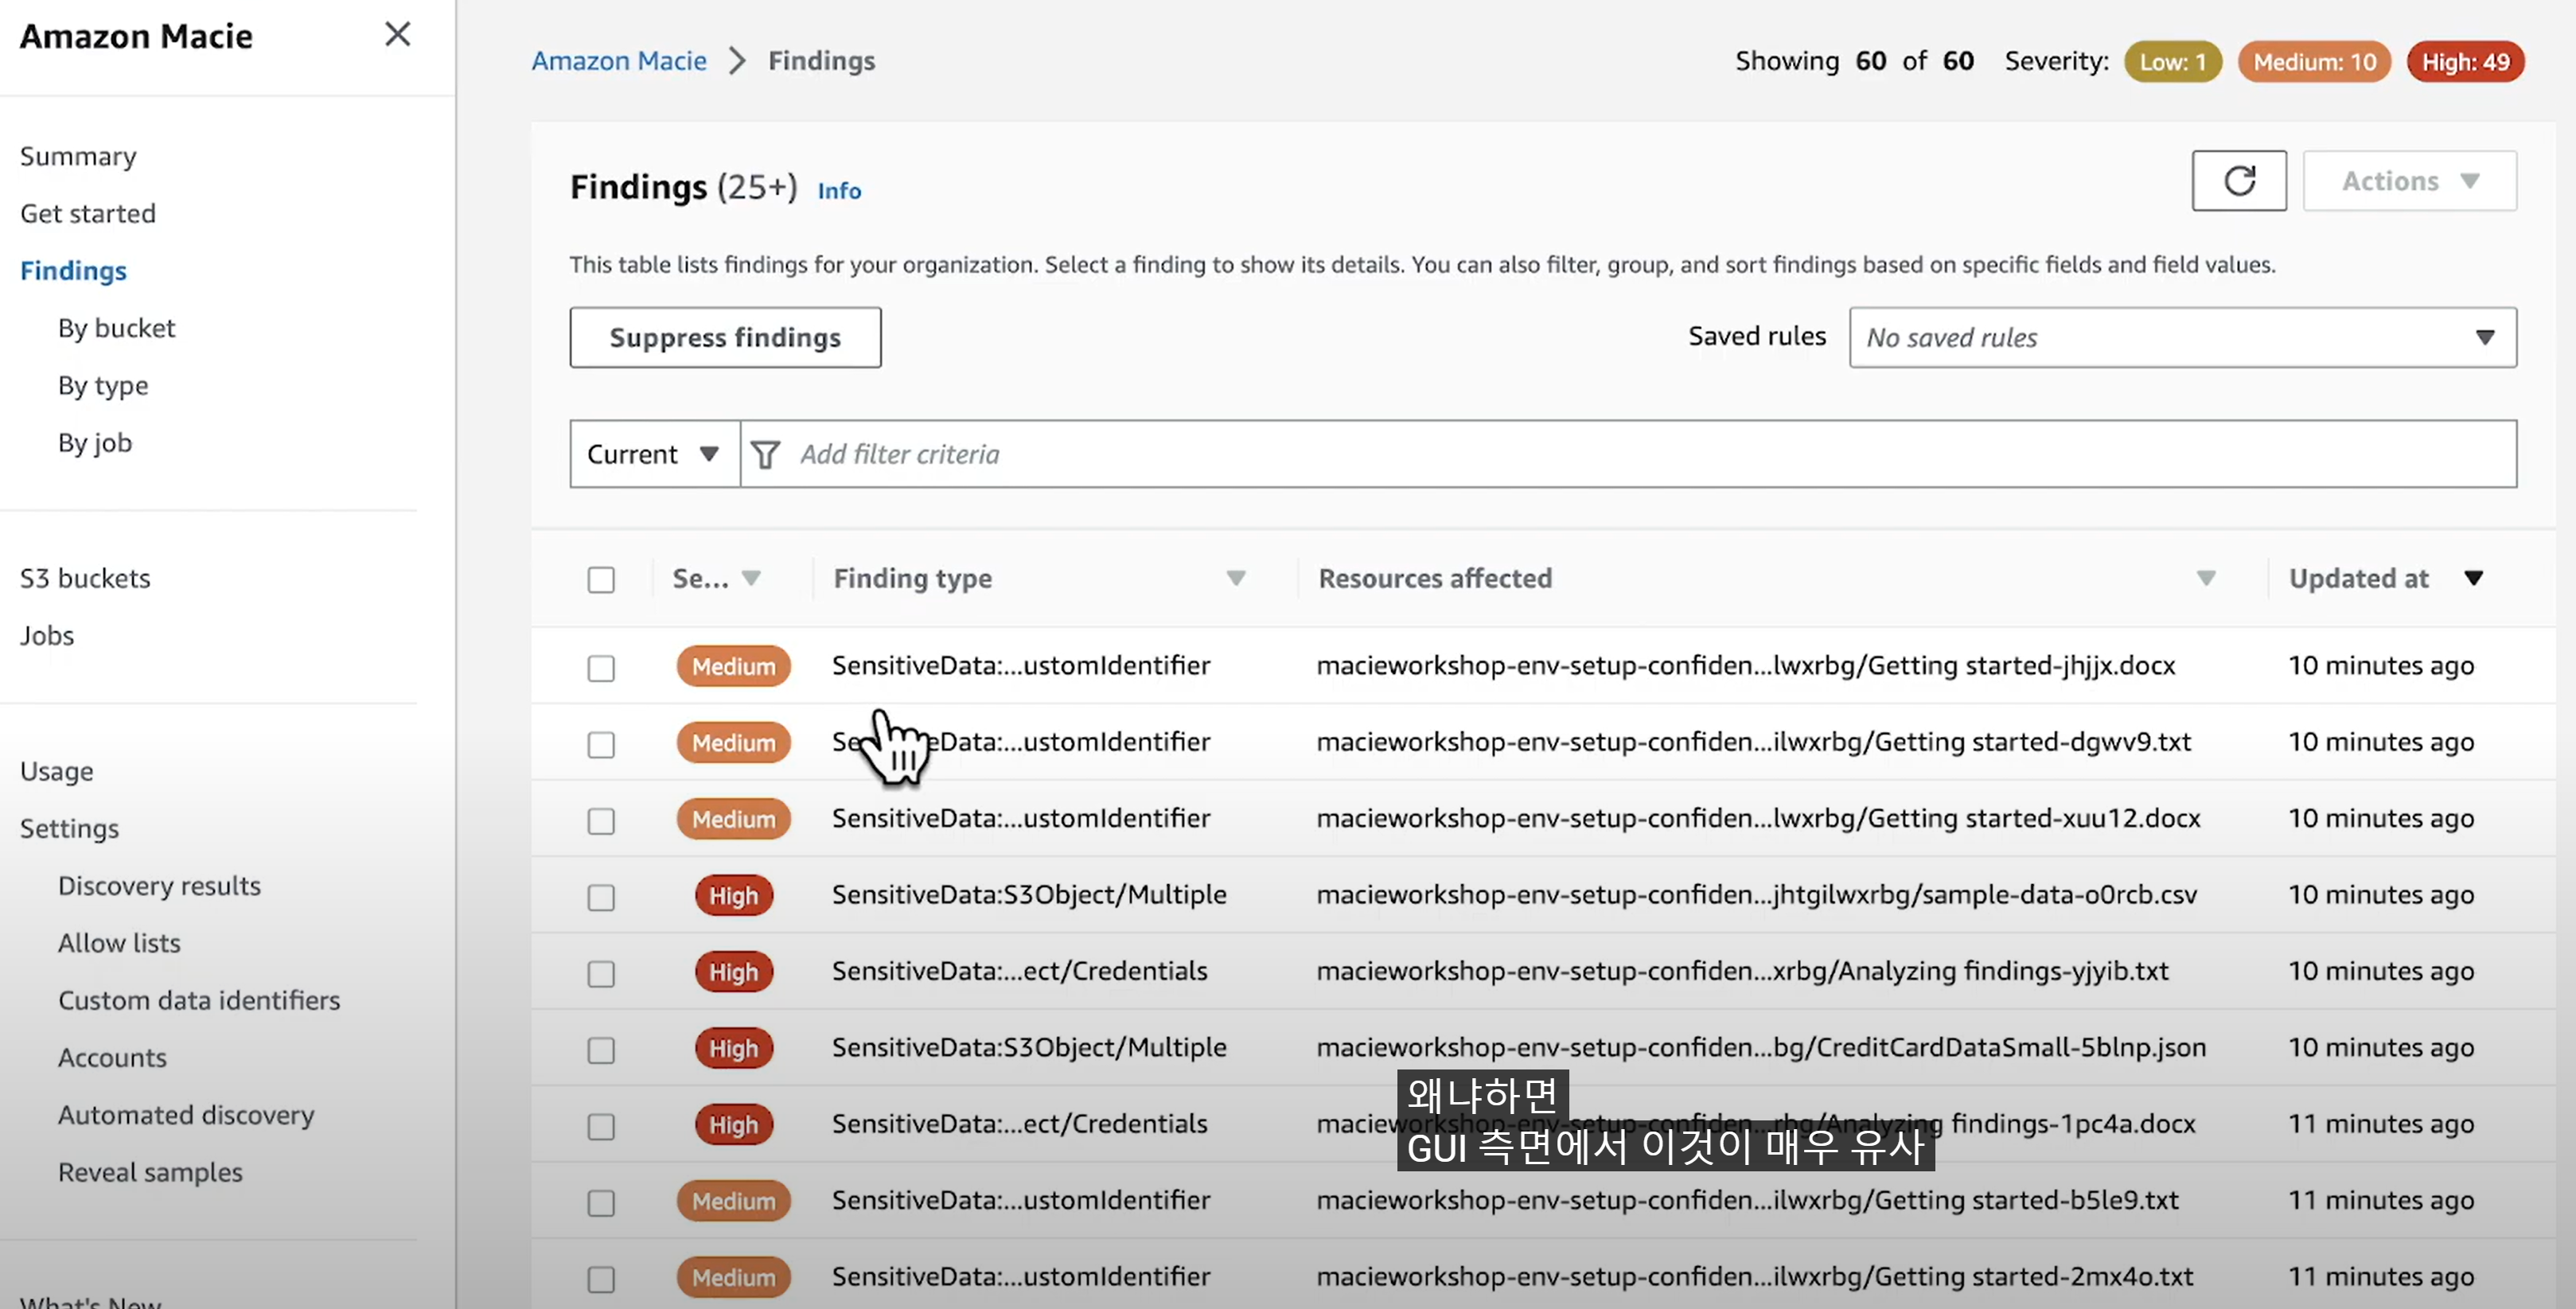Open the Current findings status dropdown

[x=654, y=455]
